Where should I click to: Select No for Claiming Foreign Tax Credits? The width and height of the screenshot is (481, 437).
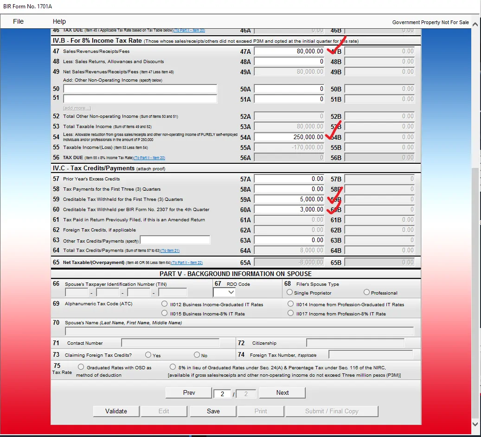pos(197,355)
